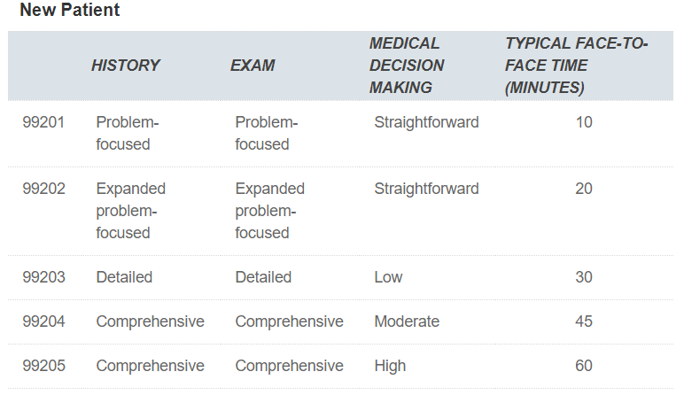The width and height of the screenshot is (684, 395).
Task: Select code 99202 cell
Action: coord(43,189)
